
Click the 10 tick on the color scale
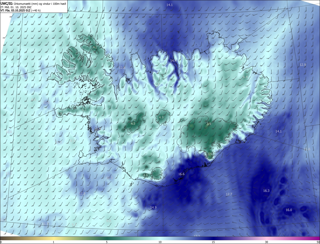pyautogui.click(x=160, y=242)
